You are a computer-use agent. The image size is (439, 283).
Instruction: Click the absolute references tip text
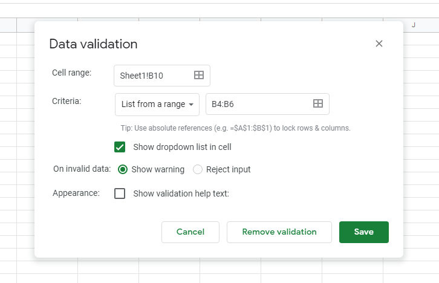(x=235, y=128)
